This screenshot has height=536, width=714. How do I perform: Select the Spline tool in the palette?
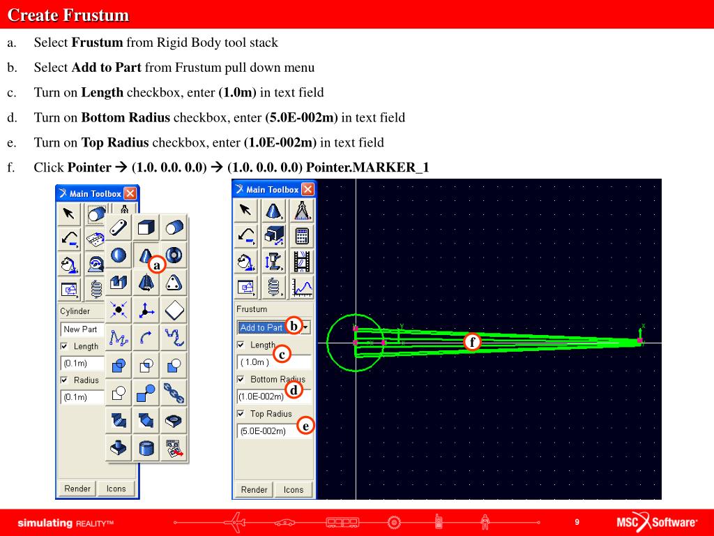click(174, 338)
